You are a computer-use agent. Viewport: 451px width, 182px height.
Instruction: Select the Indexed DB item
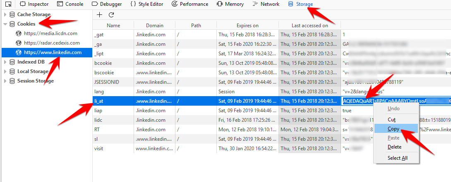[x=31, y=62]
